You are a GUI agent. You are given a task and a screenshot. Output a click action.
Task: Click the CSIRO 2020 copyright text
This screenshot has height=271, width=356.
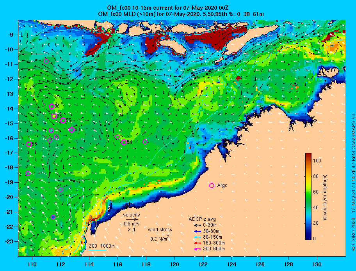coord(353,234)
